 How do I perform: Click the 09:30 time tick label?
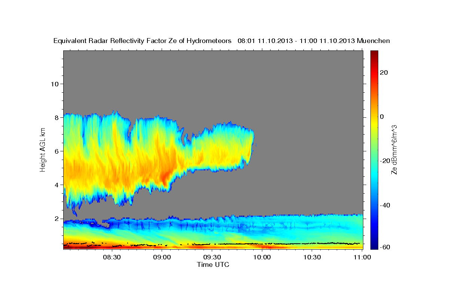212,258
